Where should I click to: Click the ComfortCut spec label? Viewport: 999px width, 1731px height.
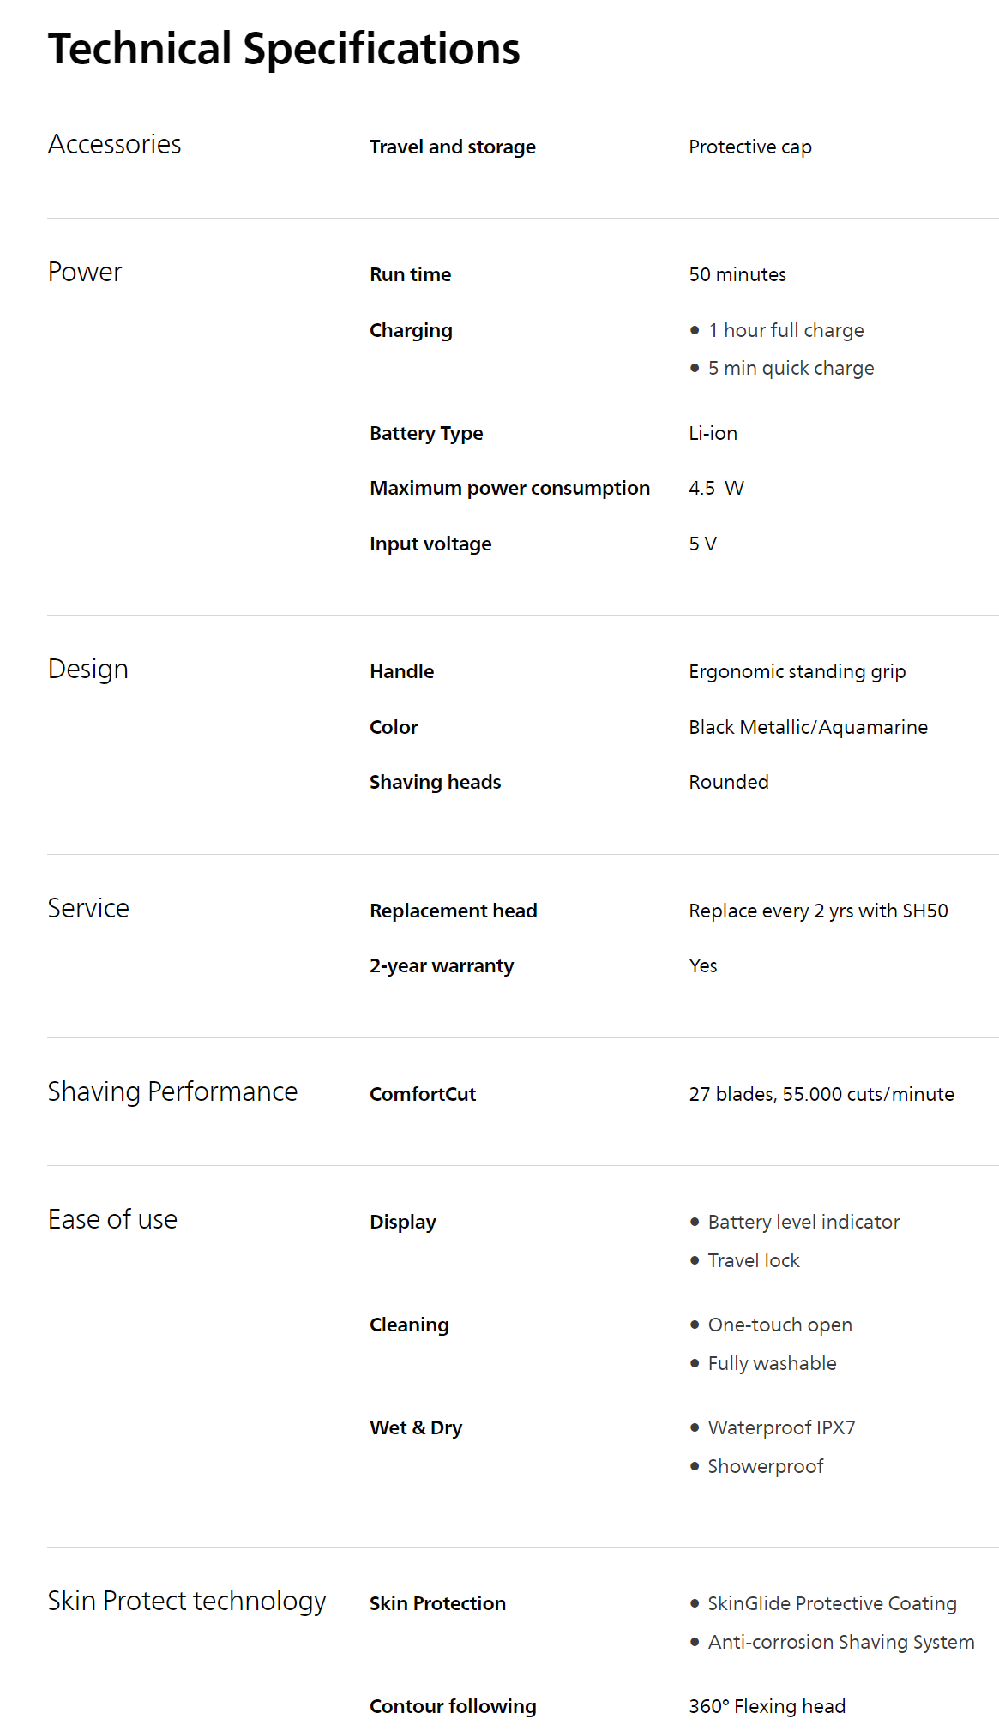click(422, 1094)
